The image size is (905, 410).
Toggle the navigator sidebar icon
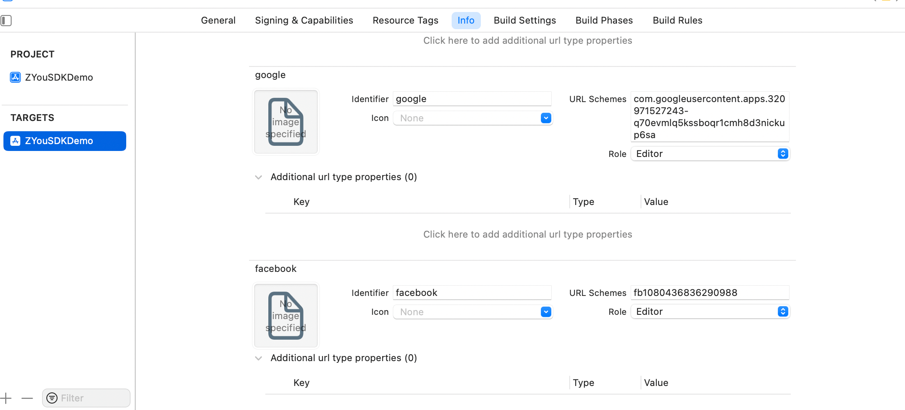[6, 21]
